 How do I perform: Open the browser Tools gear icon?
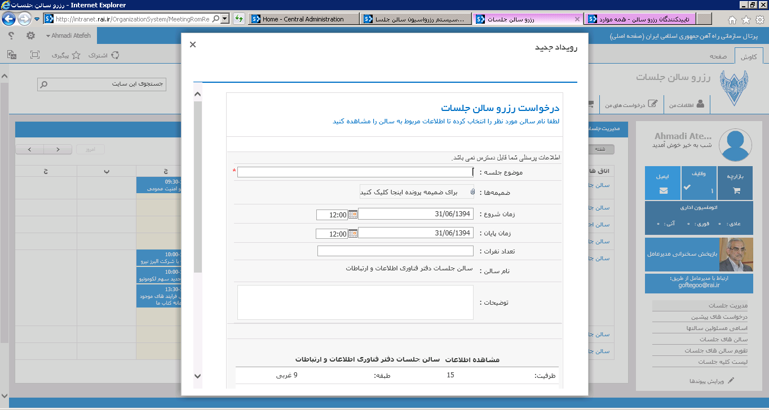pyautogui.click(x=759, y=20)
